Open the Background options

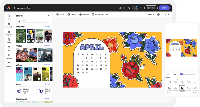(98, 15)
